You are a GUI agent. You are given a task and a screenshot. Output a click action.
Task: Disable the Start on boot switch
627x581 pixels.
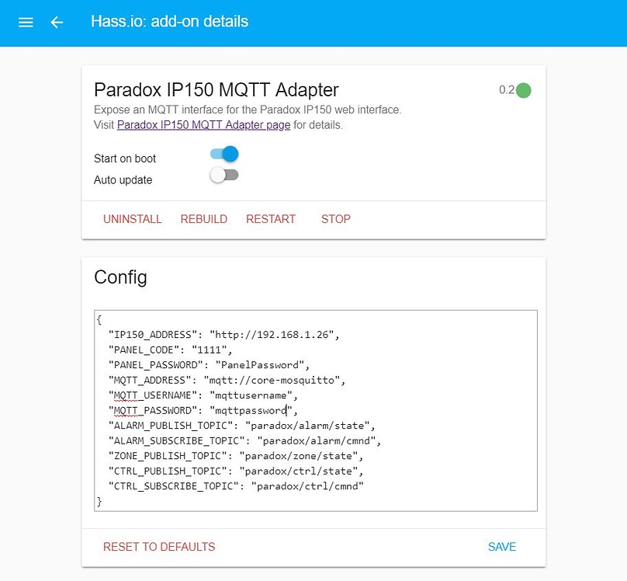224,154
